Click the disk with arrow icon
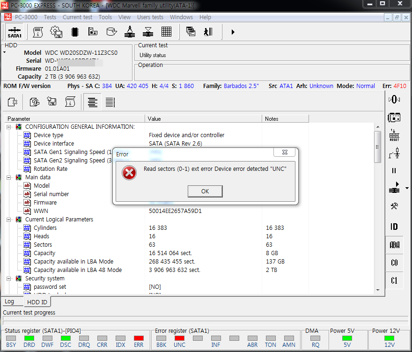 pos(111,32)
